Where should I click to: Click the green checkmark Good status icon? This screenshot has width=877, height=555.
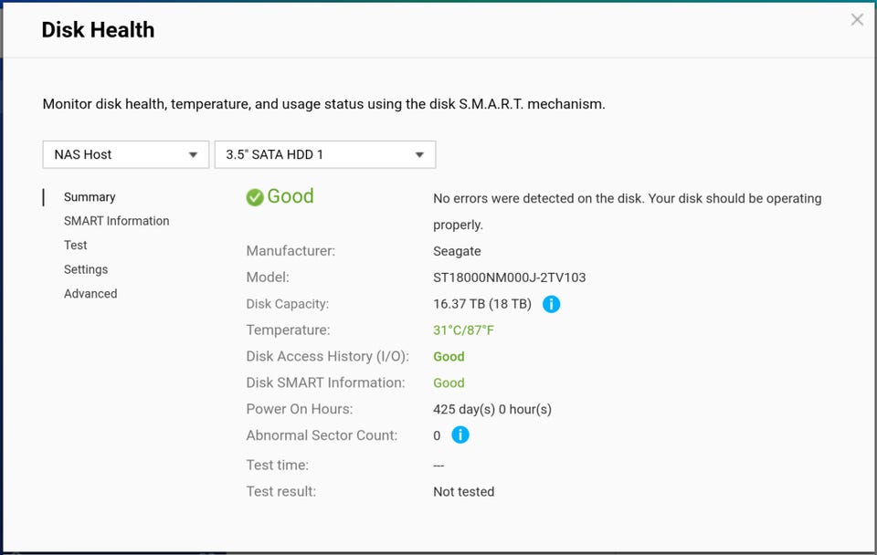pos(255,197)
